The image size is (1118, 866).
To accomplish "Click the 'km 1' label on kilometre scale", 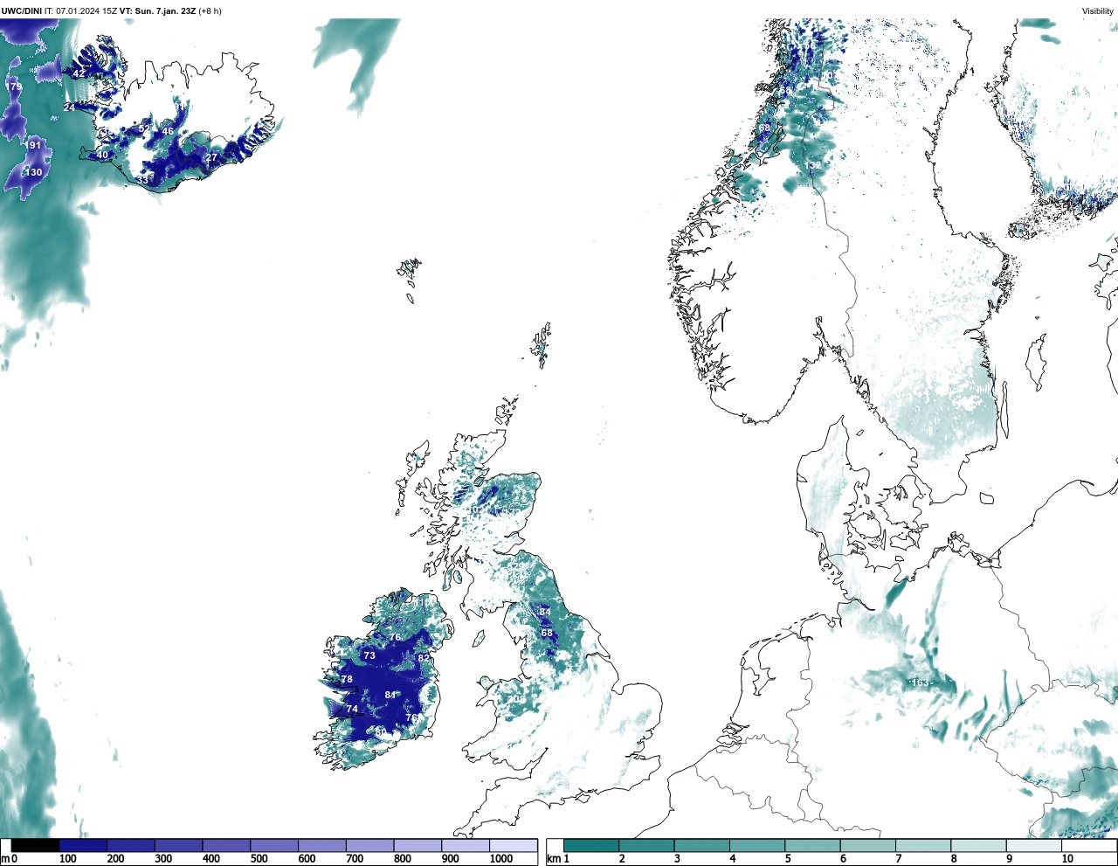I will [557, 859].
